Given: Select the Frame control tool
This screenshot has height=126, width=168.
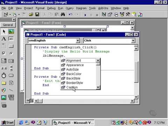Looking at the screenshot, I should 4,46.
